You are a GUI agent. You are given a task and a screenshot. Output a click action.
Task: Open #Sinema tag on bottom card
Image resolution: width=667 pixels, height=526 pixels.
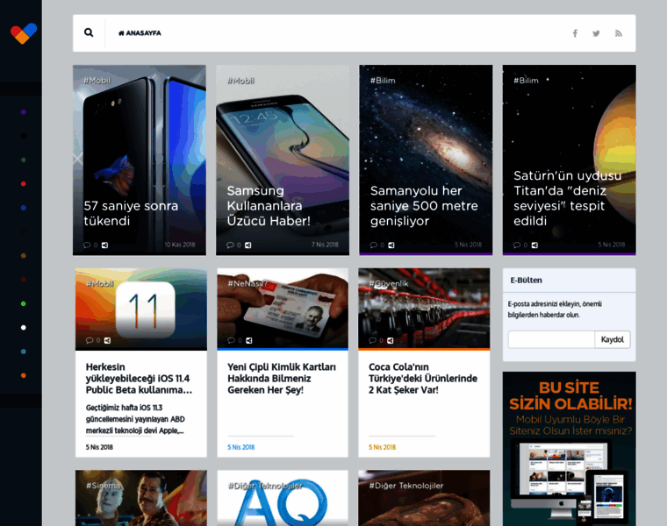(x=104, y=485)
